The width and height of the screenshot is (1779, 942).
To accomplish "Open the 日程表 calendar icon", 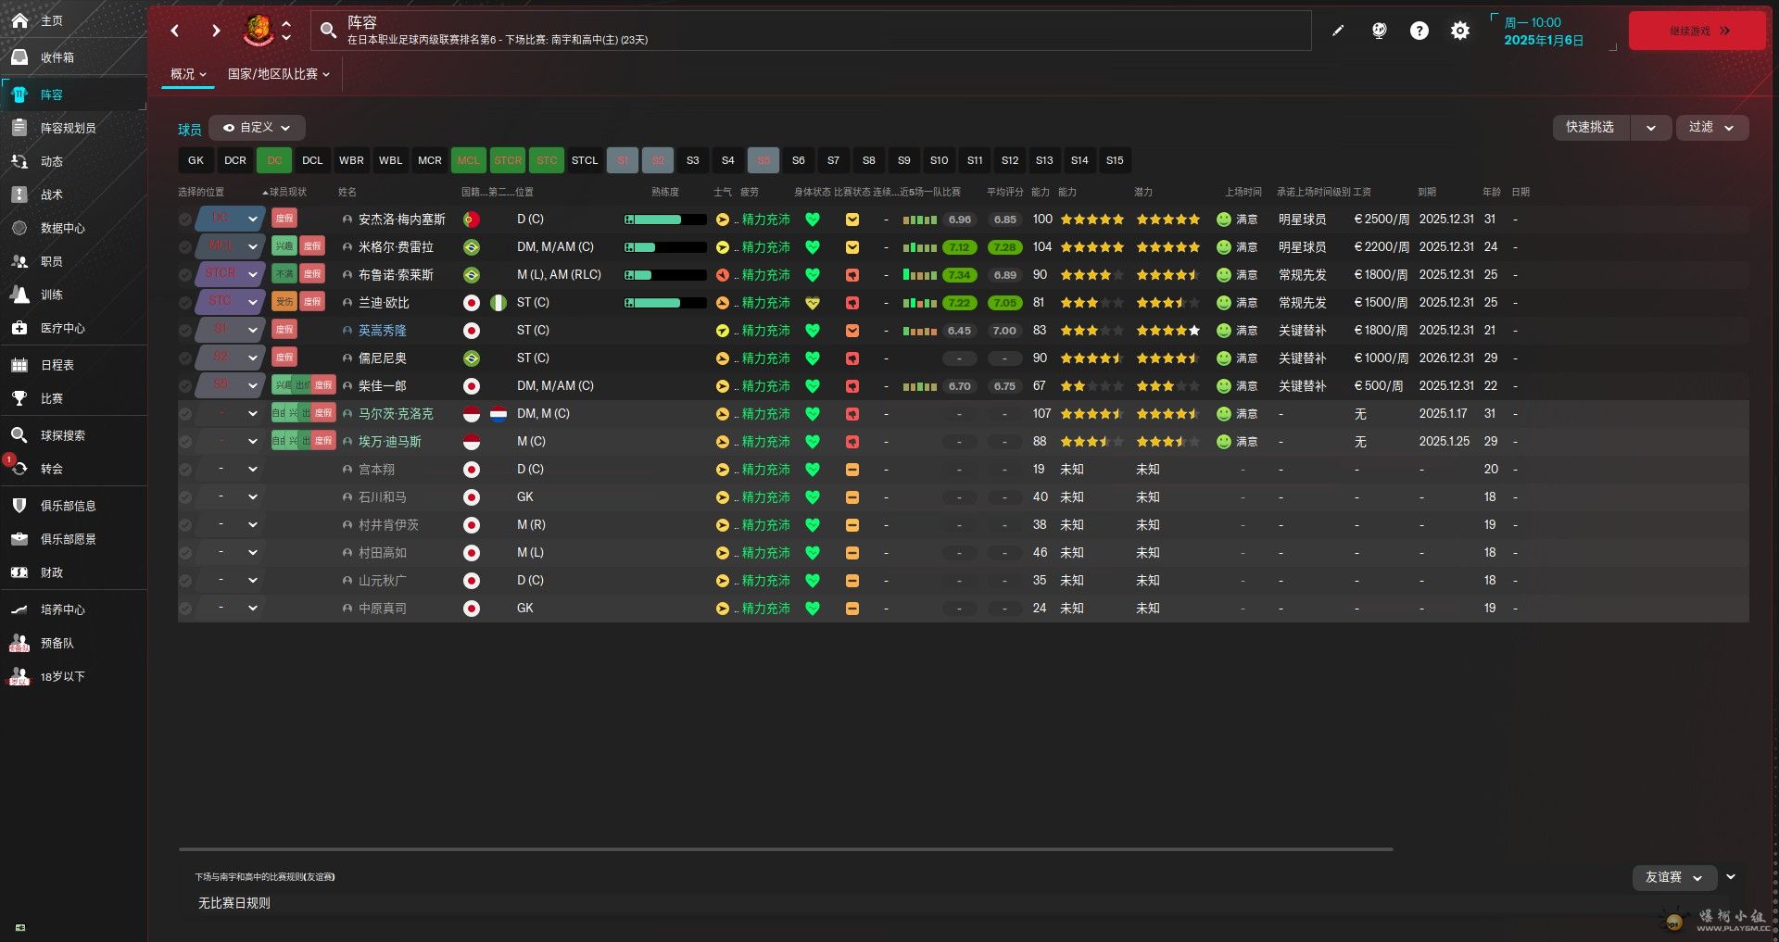I will pyautogui.click(x=19, y=365).
